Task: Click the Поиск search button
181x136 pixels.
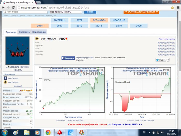Action: tap(90, 12)
